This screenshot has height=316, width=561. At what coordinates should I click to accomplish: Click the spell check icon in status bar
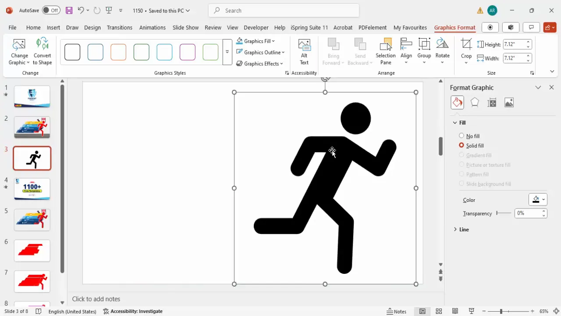38,311
